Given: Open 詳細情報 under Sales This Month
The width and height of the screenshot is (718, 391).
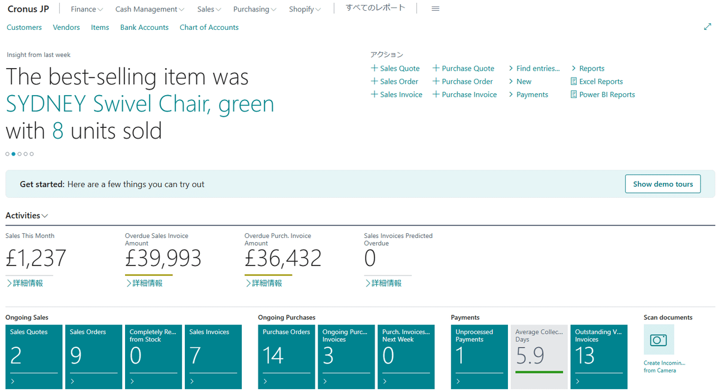Looking at the screenshot, I should (x=26, y=282).
